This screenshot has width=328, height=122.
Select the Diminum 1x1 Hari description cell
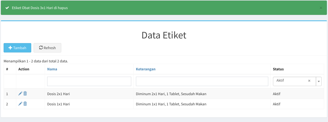[x=171, y=104]
